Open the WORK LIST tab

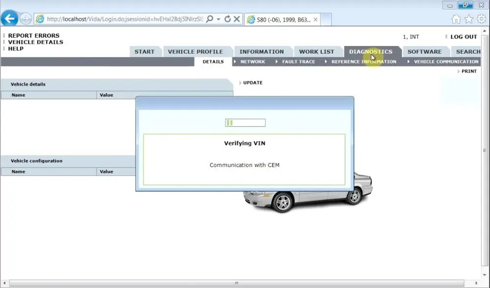[317, 52]
